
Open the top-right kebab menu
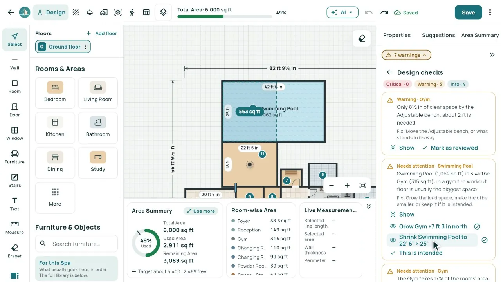(x=490, y=13)
